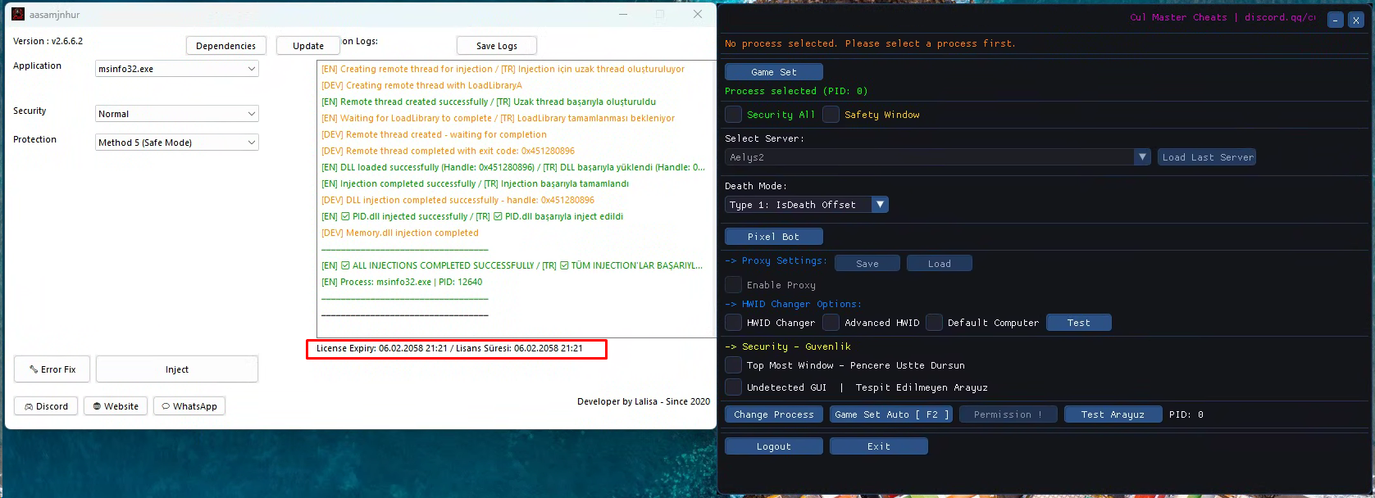1375x498 pixels.
Task: Click log line 'Memory.dll injection completed'
Action: coord(400,233)
